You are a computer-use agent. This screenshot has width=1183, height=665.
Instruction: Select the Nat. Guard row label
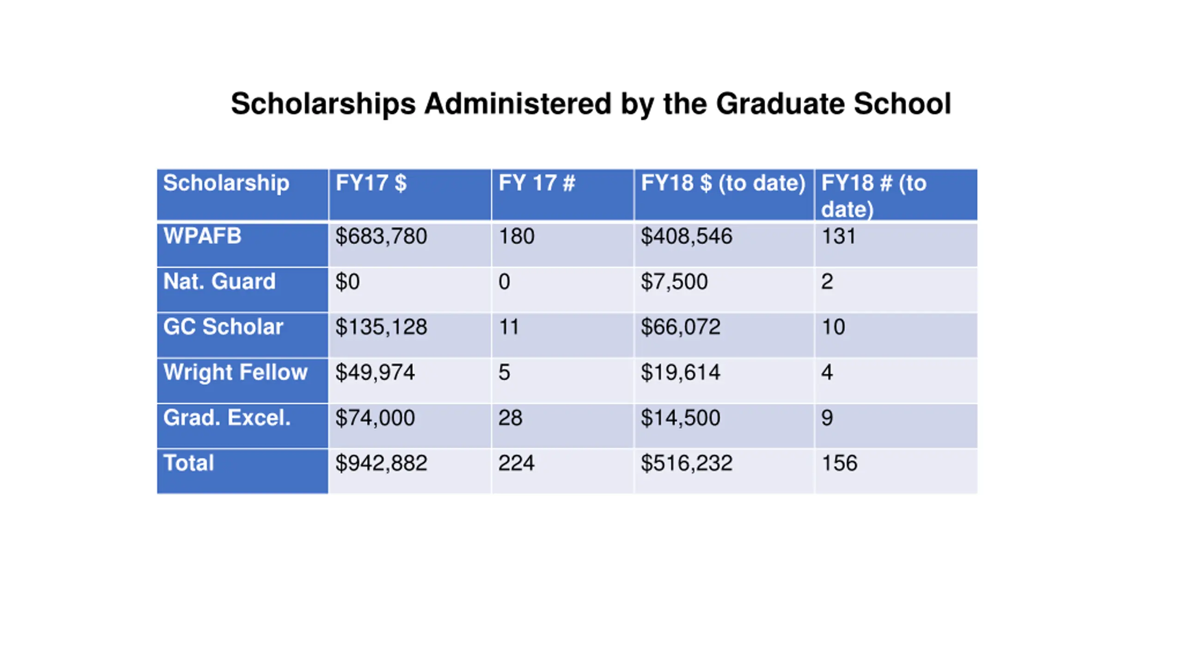(x=243, y=290)
